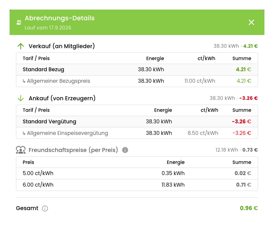Click the receipt icon in the header
This screenshot has height=228, width=274.
click(x=19, y=22)
